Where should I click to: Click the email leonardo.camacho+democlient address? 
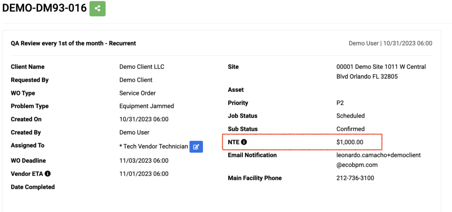coord(379,160)
